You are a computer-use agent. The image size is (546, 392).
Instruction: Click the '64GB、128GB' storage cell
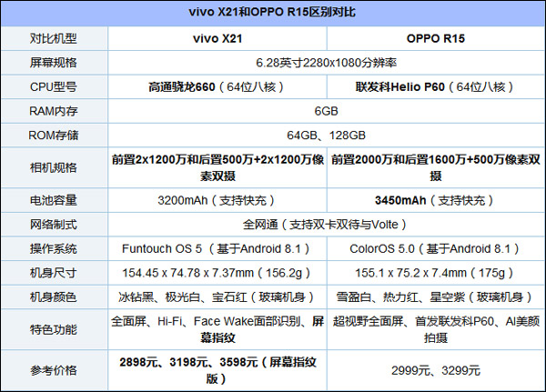tap(327, 136)
